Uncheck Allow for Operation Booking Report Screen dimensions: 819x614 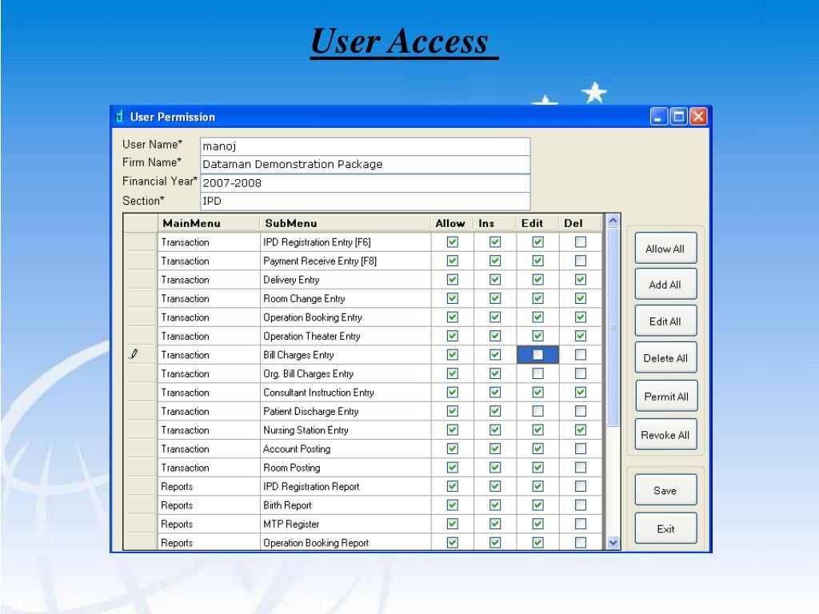pyautogui.click(x=453, y=543)
